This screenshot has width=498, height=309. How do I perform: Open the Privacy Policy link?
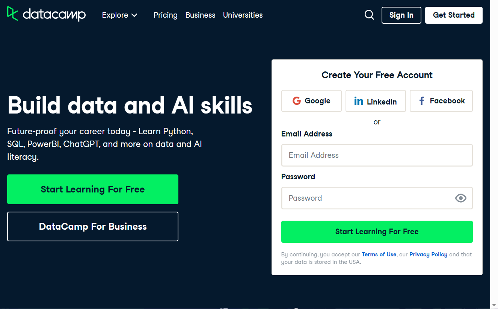click(x=428, y=254)
